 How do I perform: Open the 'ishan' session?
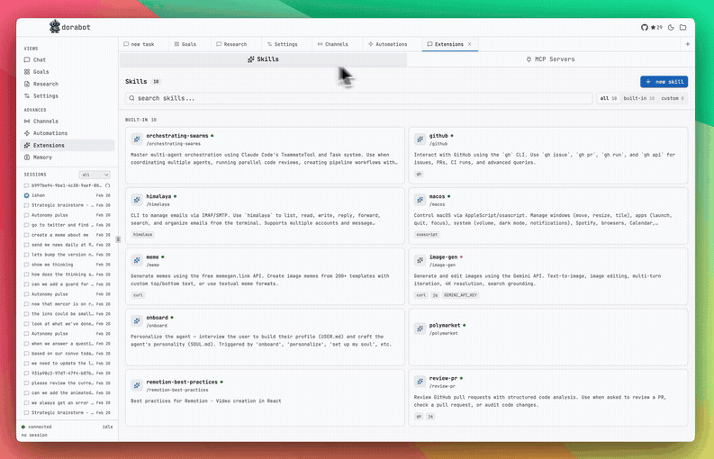coord(68,195)
